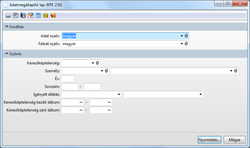Open date picker for first kezdő dátum field

point(81,102)
